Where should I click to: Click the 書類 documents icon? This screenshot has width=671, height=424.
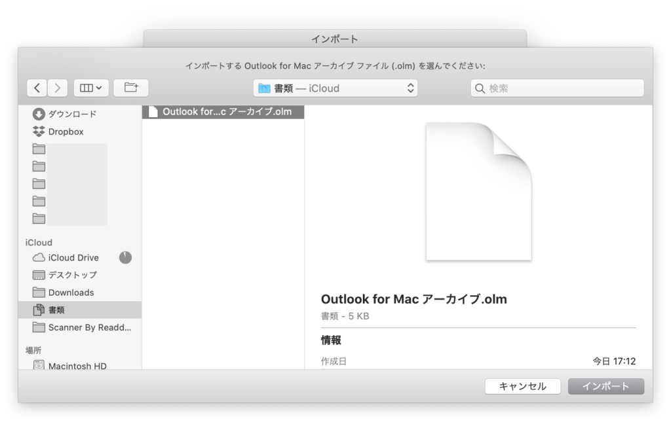tap(39, 309)
